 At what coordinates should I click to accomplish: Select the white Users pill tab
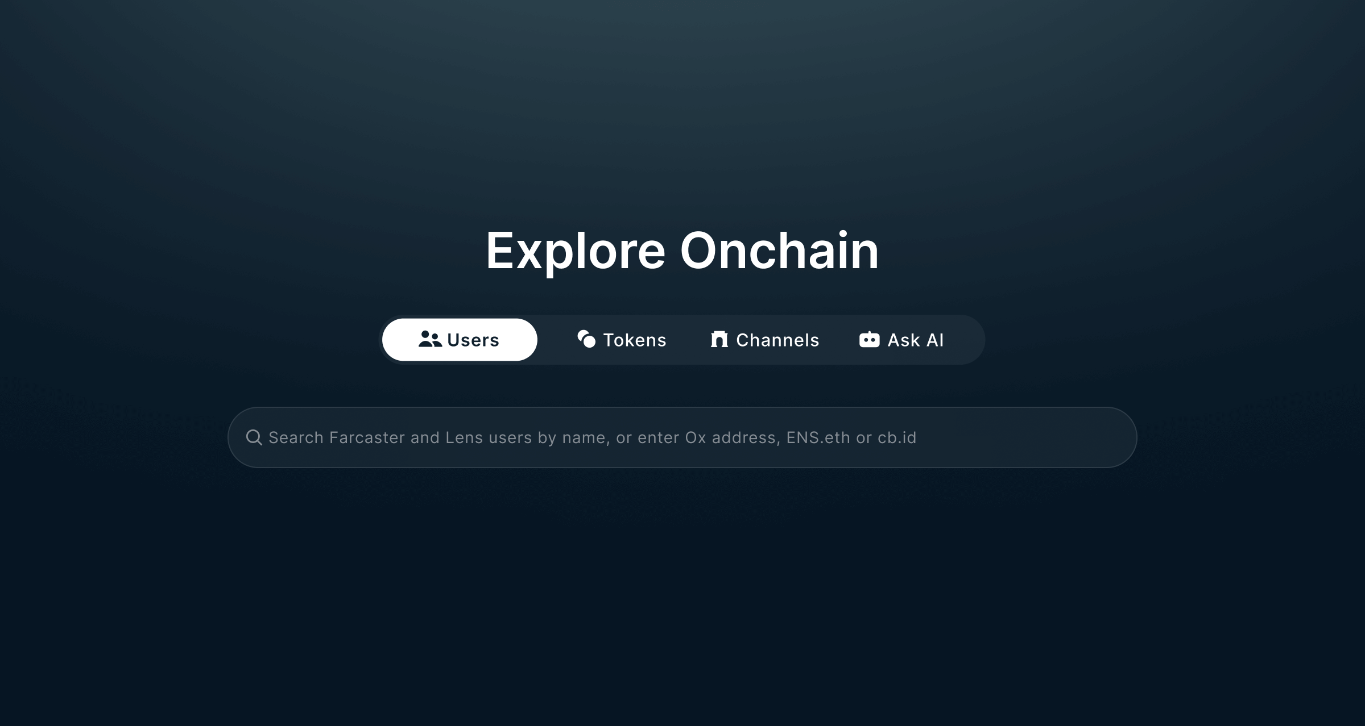tap(460, 340)
